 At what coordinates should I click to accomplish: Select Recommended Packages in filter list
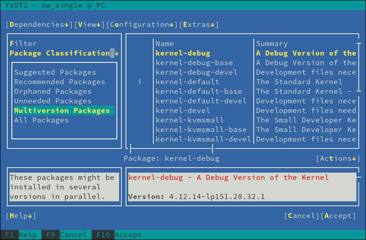(59, 82)
